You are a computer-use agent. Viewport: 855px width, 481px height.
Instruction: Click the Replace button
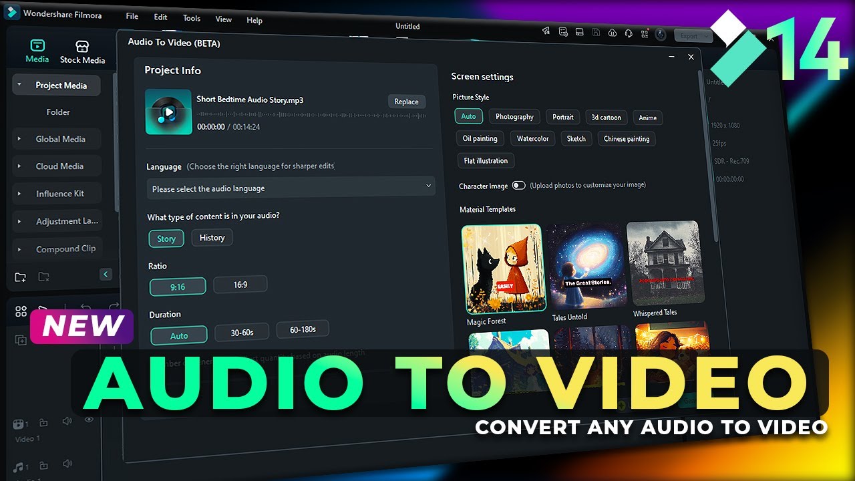pyautogui.click(x=406, y=102)
